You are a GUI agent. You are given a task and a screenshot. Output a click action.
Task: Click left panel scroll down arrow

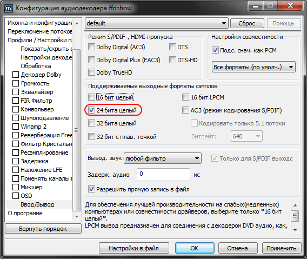77,217
